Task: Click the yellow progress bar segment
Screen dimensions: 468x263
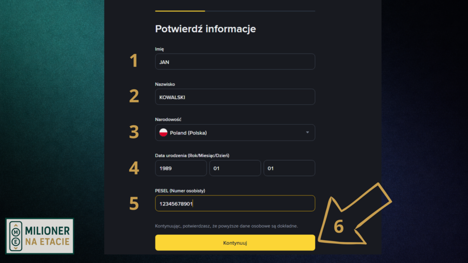Action: (x=180, y=11)
